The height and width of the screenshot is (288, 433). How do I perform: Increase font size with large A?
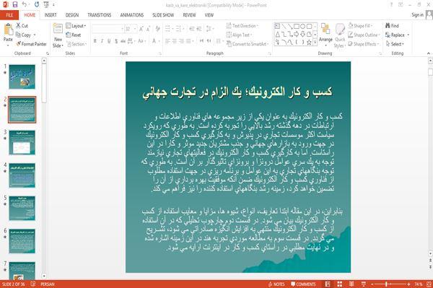tap(141, 29)
